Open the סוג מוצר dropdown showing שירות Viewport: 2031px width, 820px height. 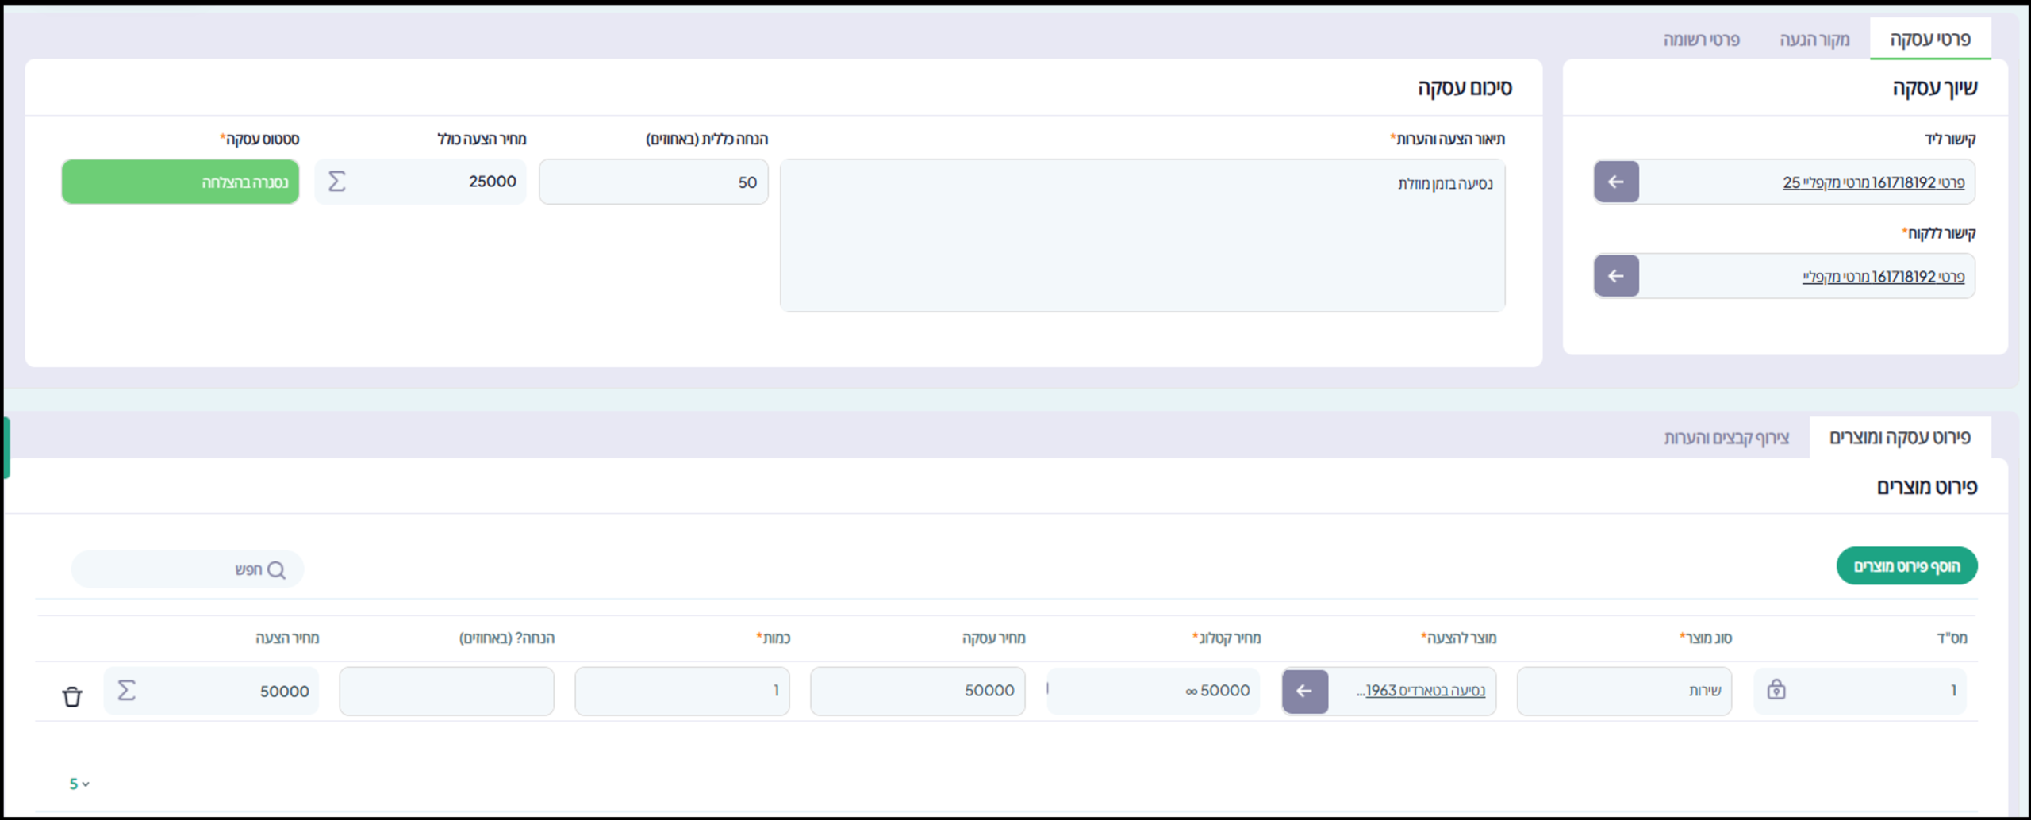tap(1623, 692)
